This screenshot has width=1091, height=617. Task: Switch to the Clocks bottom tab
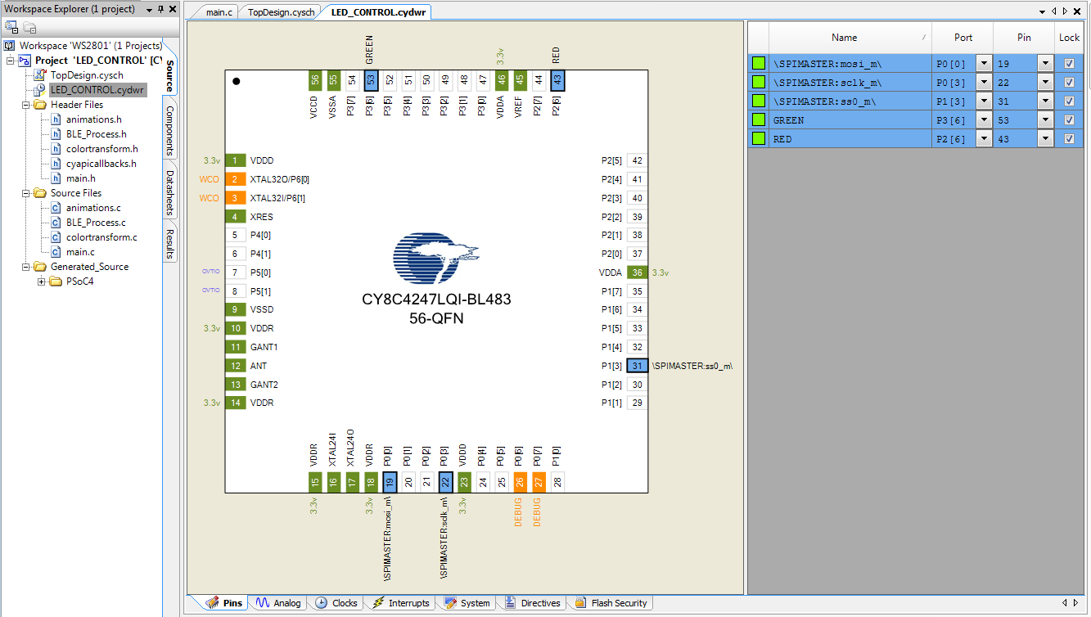pos(336,603)
